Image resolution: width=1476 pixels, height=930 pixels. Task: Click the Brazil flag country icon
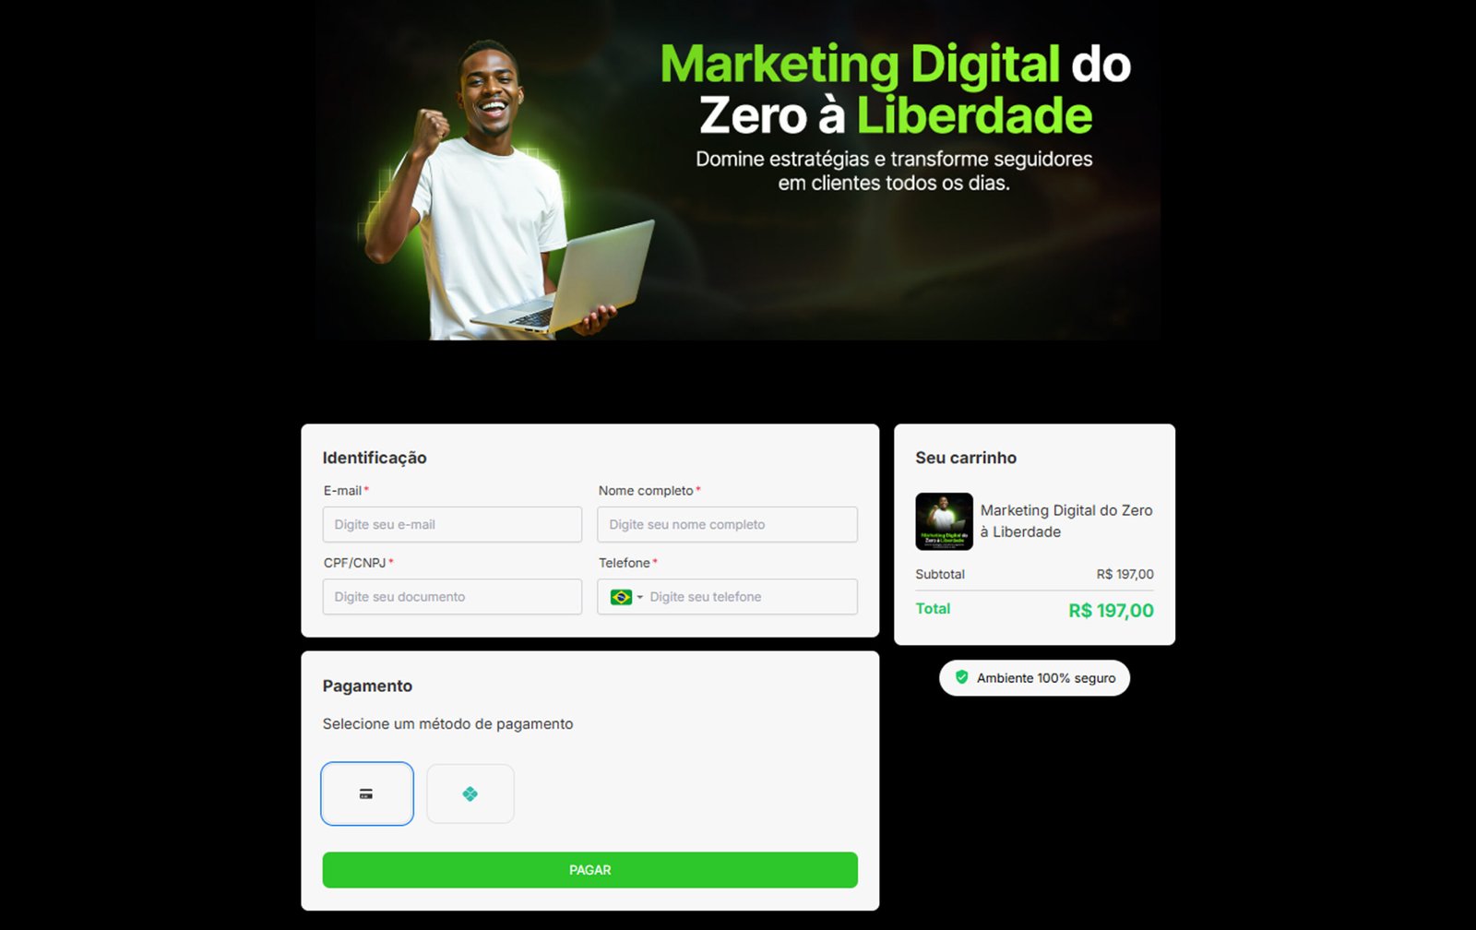621,597
